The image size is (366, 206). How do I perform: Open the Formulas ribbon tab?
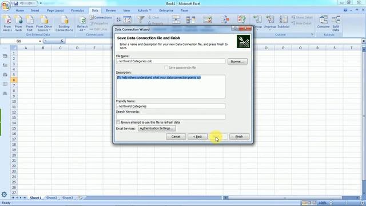pyautogui.click(x=78, y=10)
